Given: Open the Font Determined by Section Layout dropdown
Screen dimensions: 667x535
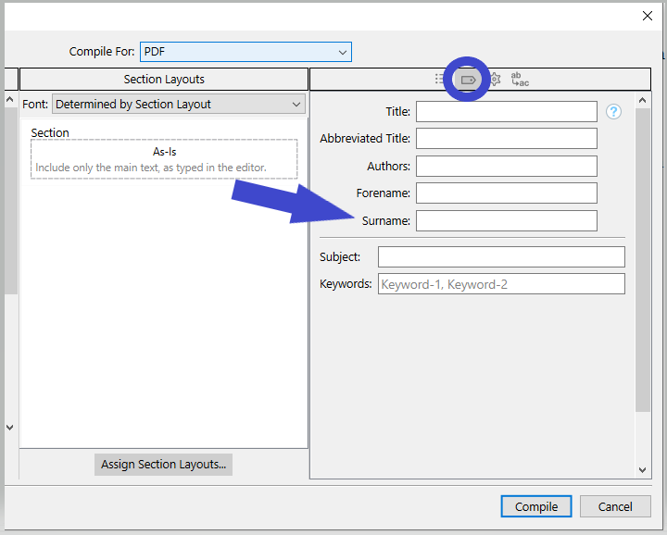Looking at the screenshot, I should click(179, 105).
